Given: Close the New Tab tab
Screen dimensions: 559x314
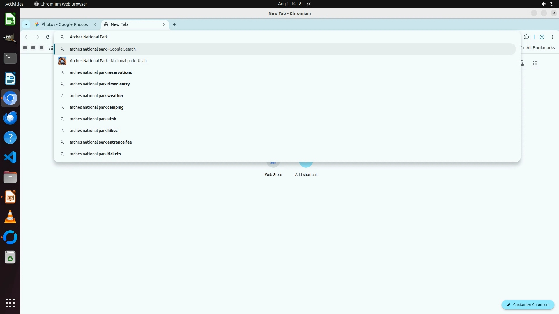Looking at the screenshot, I should pos(164,24).
